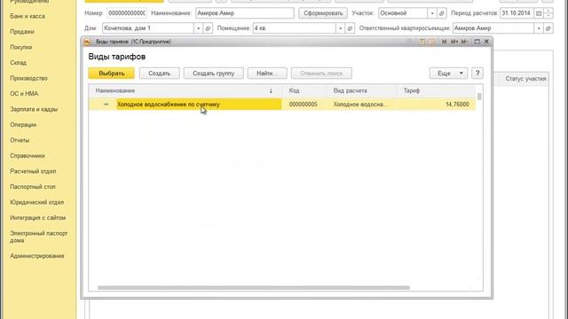The height and width of the screenshot is (319, 568).
Task: Expand the Дом dropdown arrow
Action: click(x=198, y=28)
